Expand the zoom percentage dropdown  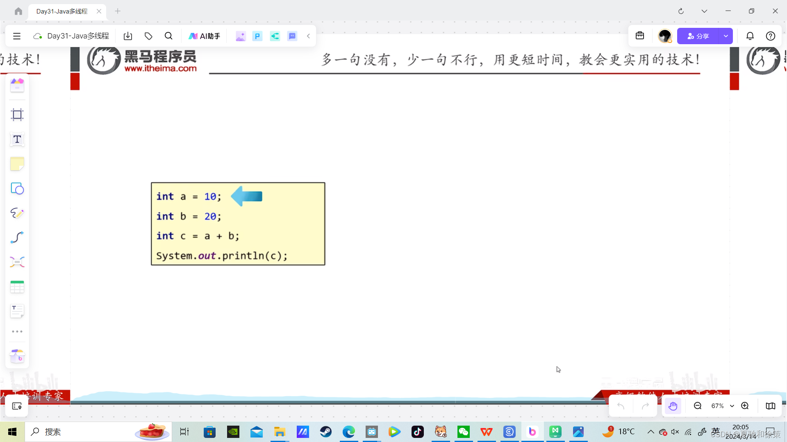(732, 406)
